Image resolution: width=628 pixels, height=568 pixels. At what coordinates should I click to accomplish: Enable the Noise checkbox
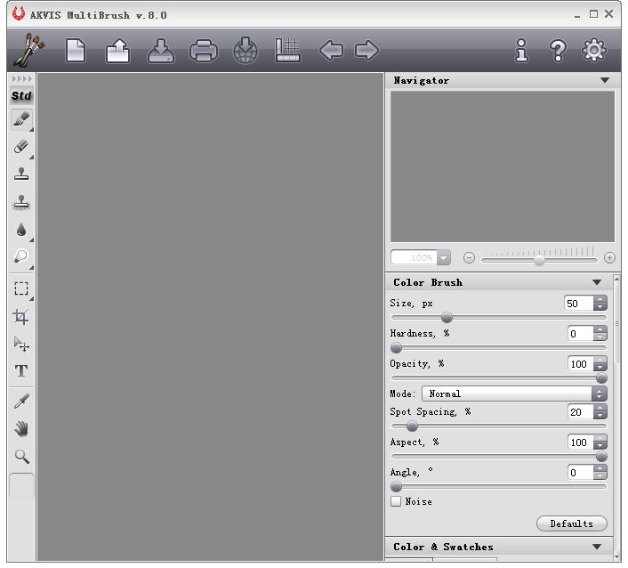click(396, 501)
